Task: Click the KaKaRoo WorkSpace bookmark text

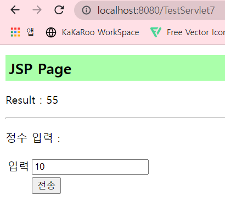Action: point(100,32)
